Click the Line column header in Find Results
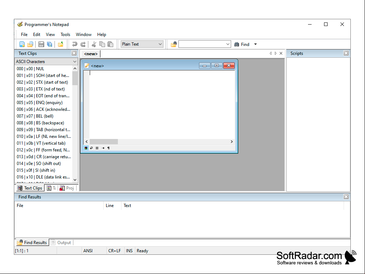This screenshot has height=274, width=365. click(x=113, y=206)
